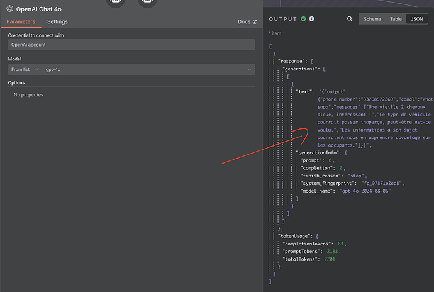This screenshot has height=292, width=434.
Task: Expand the gpt-4o model dropdown chevron
Action: [249, 69]
